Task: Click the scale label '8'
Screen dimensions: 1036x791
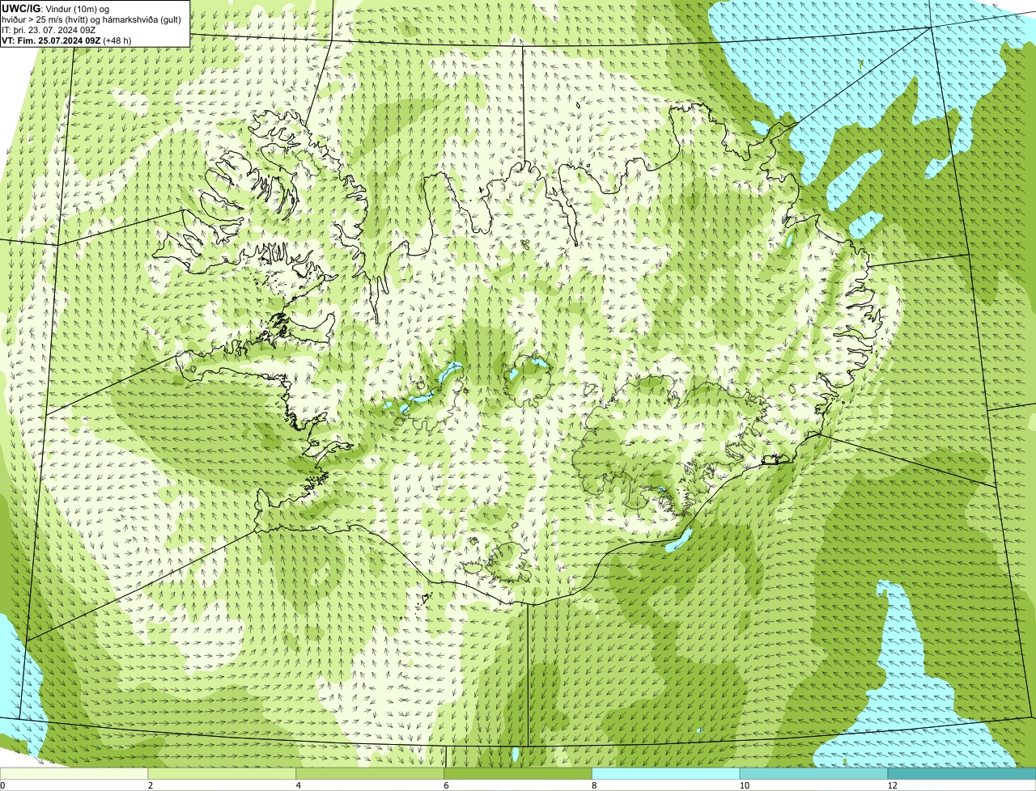Action: pyautogui.click(x=595, y=785)
